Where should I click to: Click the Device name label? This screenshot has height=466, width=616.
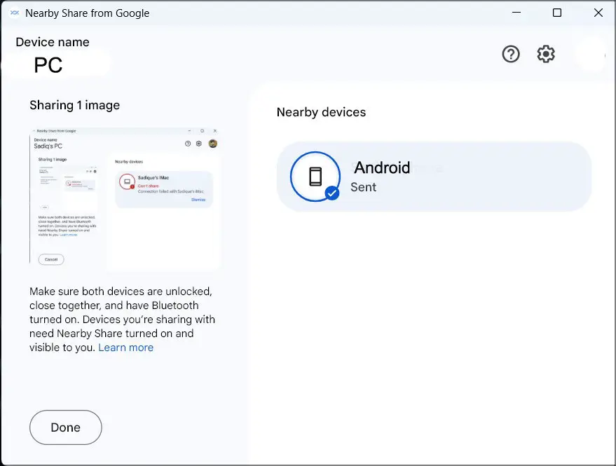(53, 42)
